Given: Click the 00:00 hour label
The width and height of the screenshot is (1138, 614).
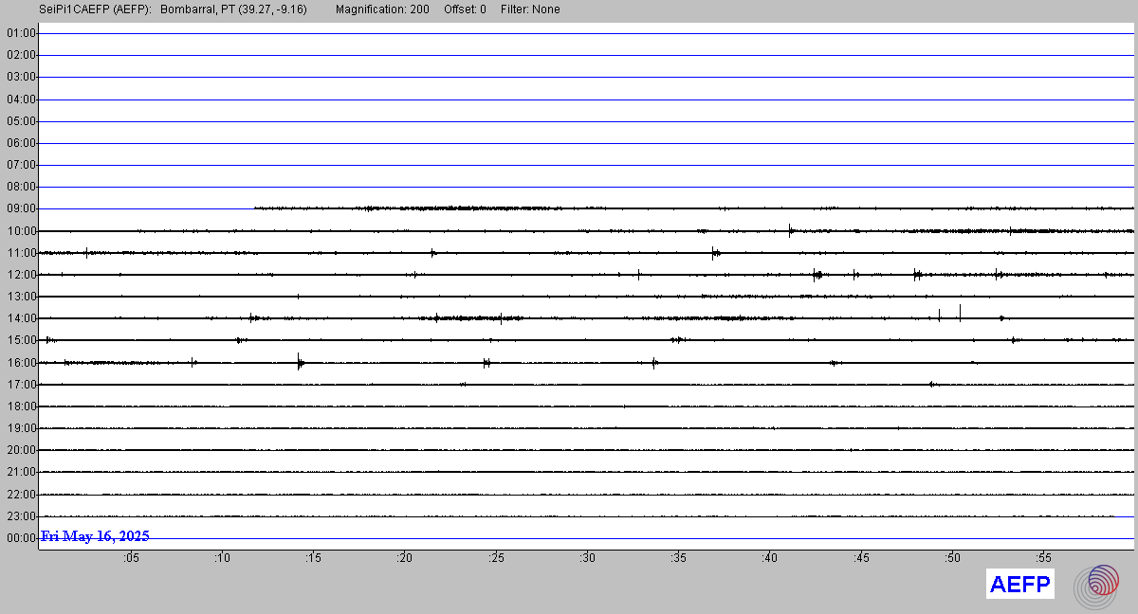Looking at the screenshot, I should pyautogui.click(x=21, y=538).
